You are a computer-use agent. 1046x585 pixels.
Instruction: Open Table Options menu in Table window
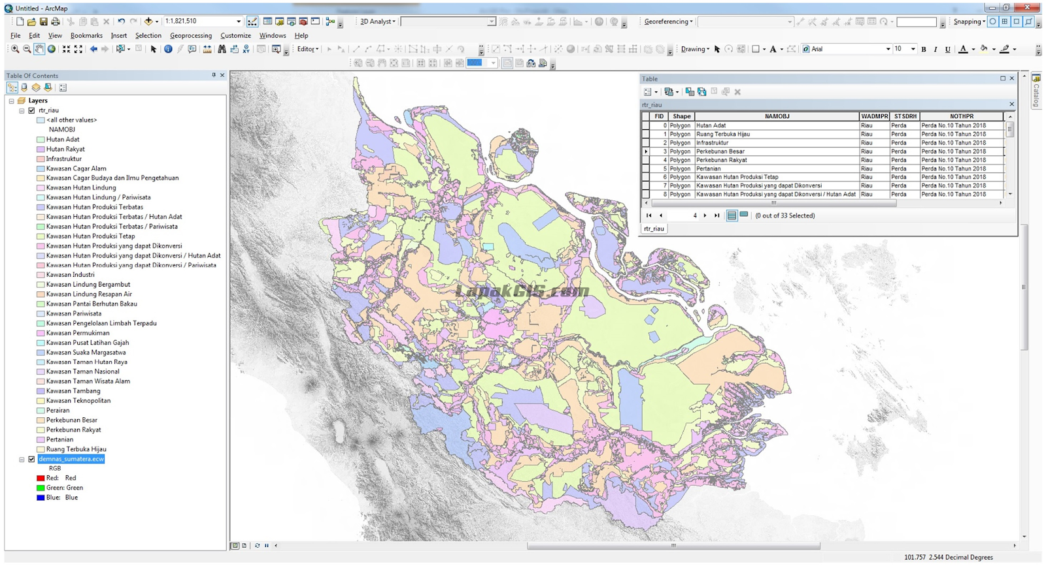tap(650, 92)
